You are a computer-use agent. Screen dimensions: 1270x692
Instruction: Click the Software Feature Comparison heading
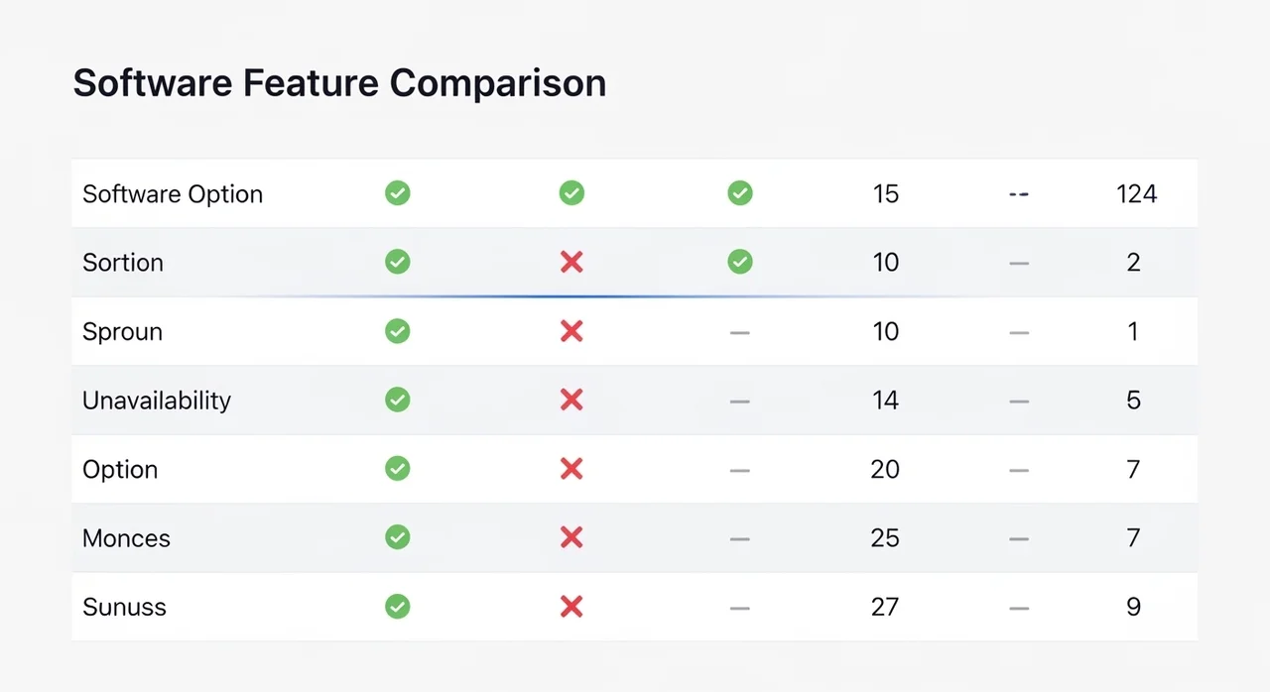point(339,83)
